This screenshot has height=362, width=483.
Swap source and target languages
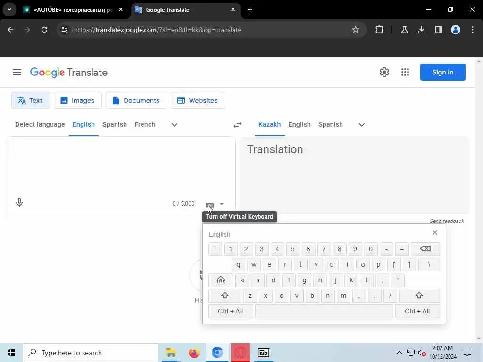click(x=238, y=124)
